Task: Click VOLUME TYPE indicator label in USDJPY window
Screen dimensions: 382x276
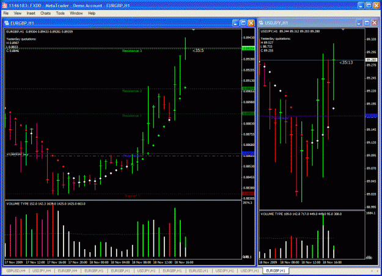Action: 301,214
